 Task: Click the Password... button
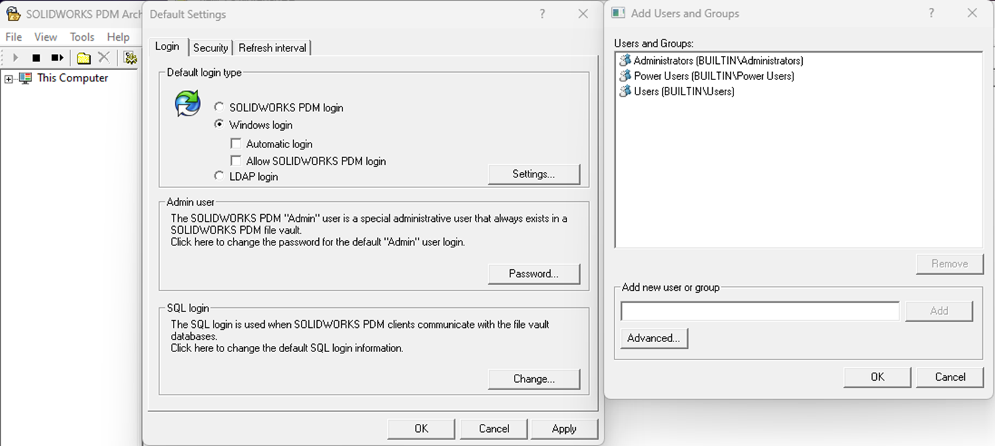[533, 273]
